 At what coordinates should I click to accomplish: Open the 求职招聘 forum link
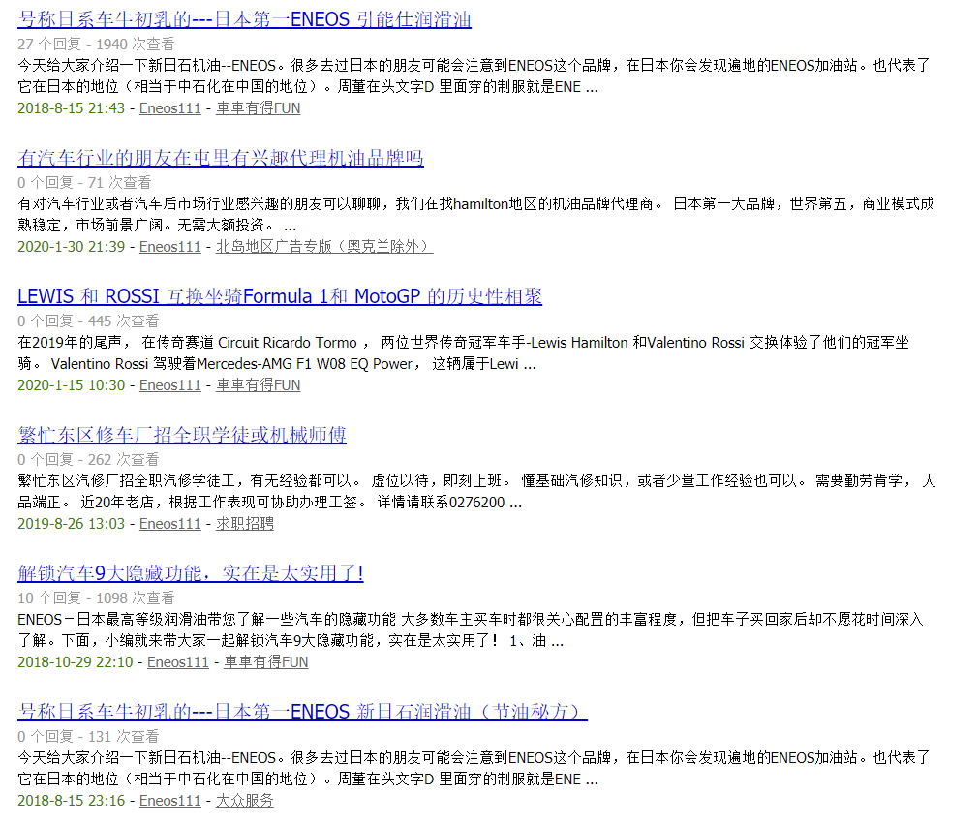pyautogui.click(x=245, y=524)
